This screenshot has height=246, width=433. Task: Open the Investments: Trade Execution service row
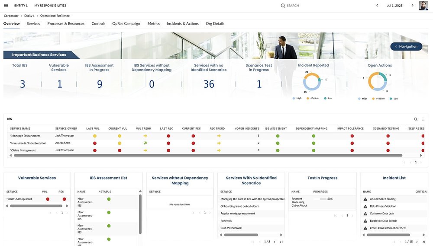tap(215, 143)
